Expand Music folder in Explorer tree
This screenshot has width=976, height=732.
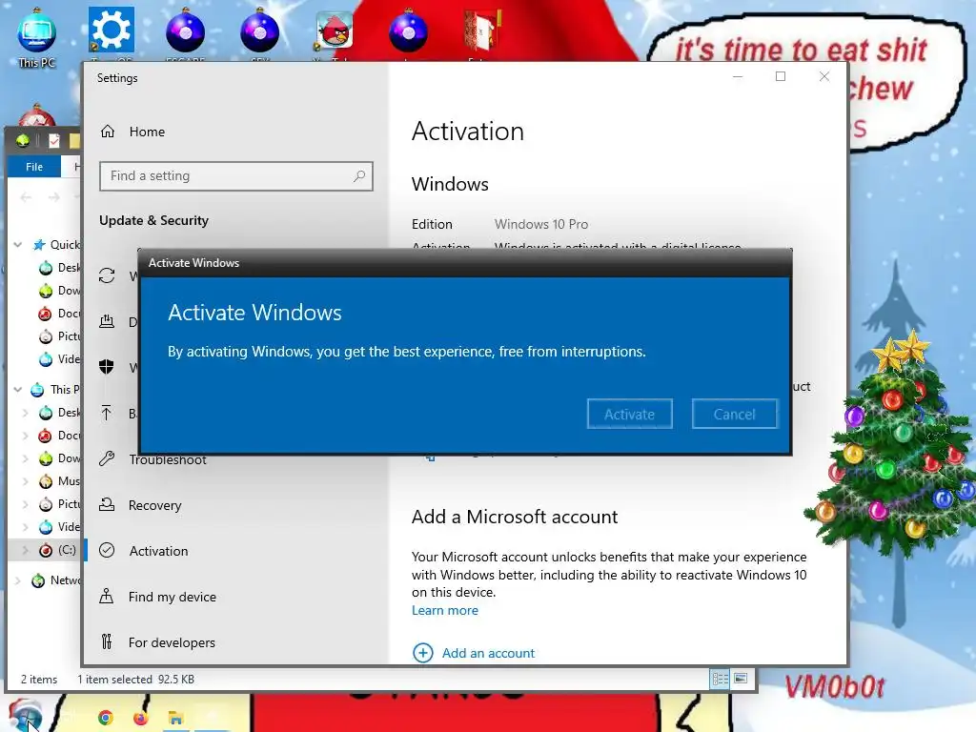pyautogui.click(x=26, y=481)
